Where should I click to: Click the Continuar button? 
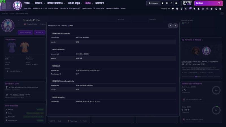pyautogui.click(x=208, y=3)
